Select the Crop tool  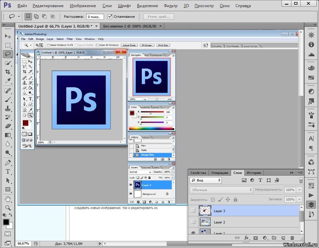click(8, 72)
